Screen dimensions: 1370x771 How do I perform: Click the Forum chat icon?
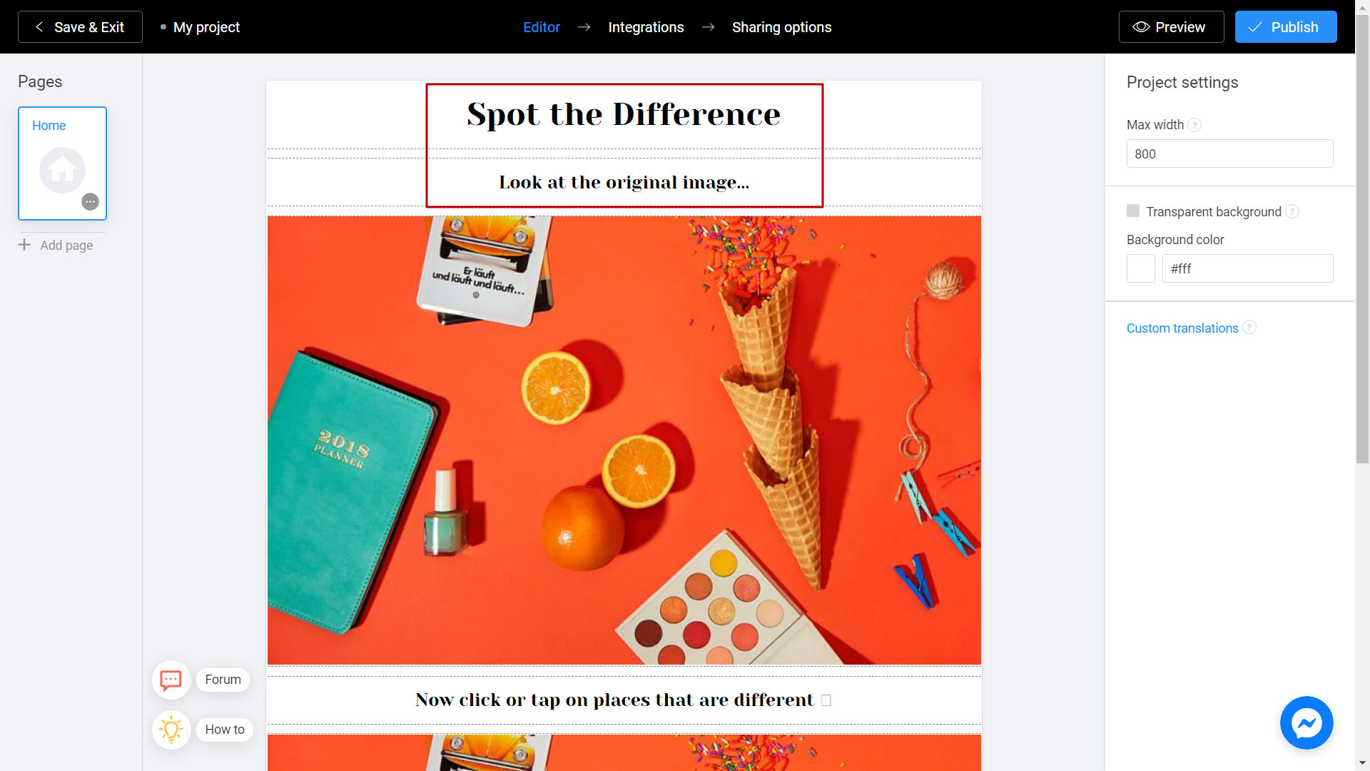pyautogui.click(x=171, y=679)
